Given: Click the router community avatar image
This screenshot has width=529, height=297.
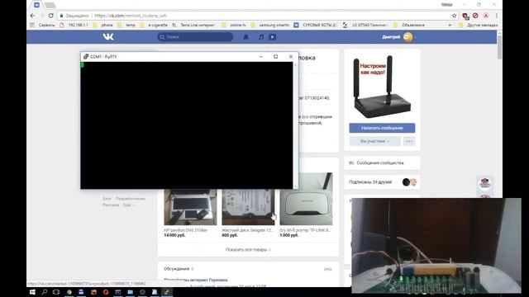Looking at the screenshot, I should 382,87.
